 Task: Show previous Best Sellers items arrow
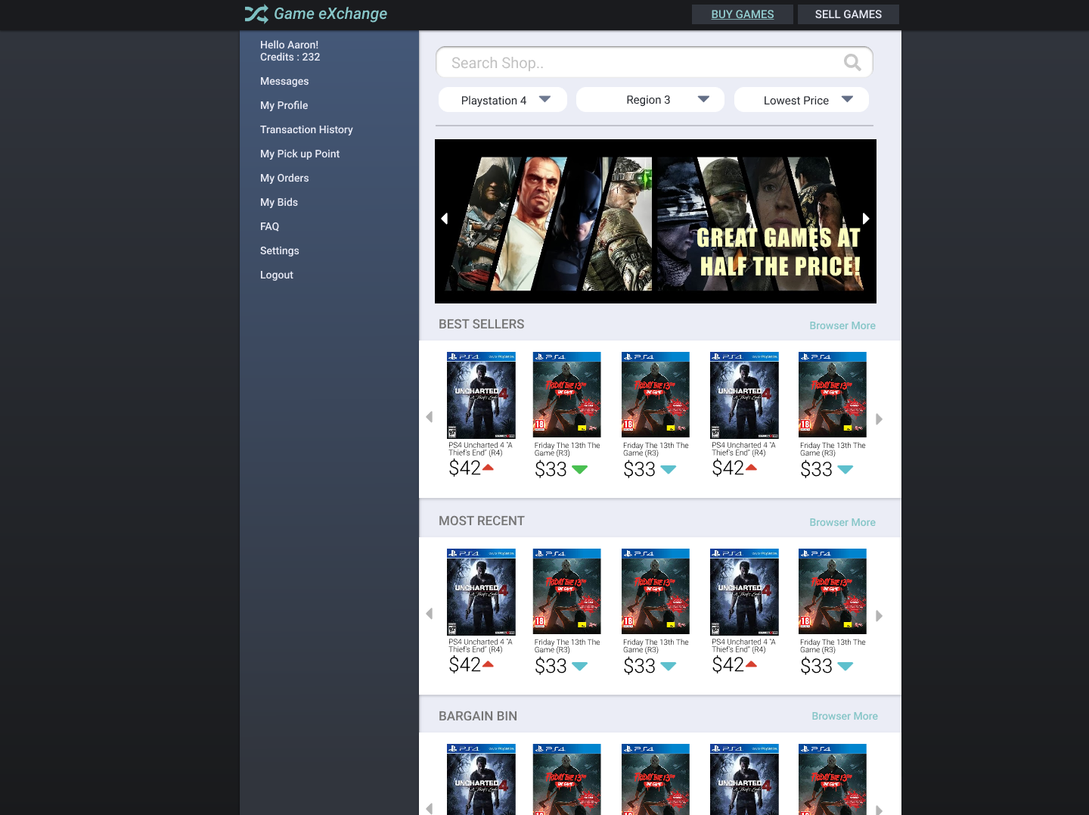point(430,417)
